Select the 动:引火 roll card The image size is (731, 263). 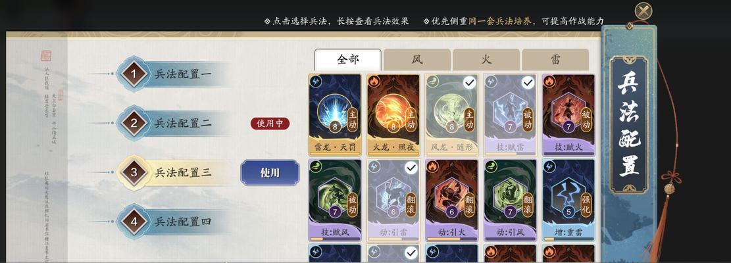click(451, 200)
